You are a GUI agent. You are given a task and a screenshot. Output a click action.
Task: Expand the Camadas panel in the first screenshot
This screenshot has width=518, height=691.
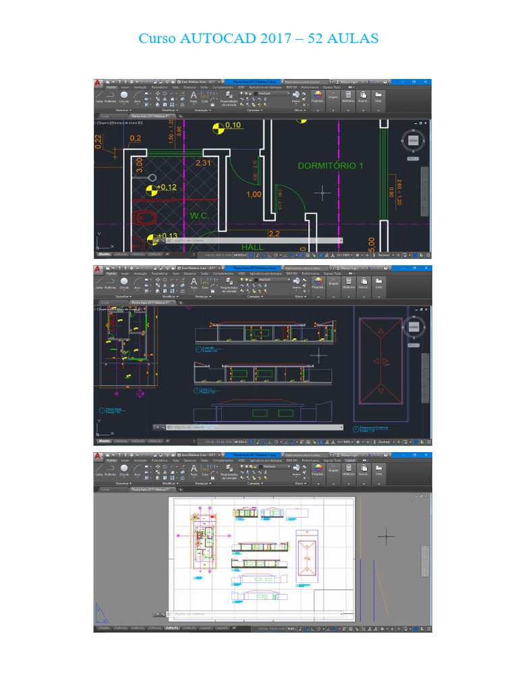click(x=254, y=110)
